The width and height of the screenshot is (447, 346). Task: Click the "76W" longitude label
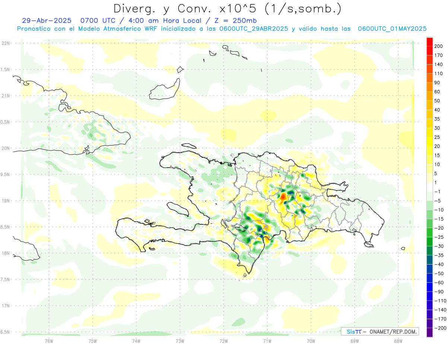(49, 341)
